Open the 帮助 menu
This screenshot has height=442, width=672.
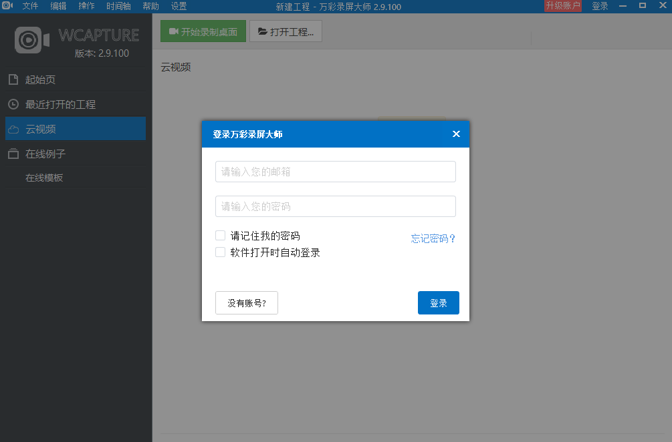(x=151, y=6)
